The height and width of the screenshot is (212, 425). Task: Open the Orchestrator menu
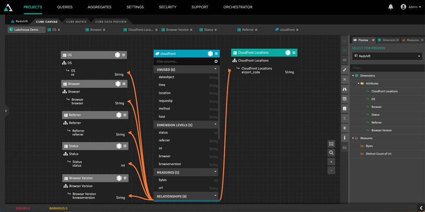[x=238, y=7]
